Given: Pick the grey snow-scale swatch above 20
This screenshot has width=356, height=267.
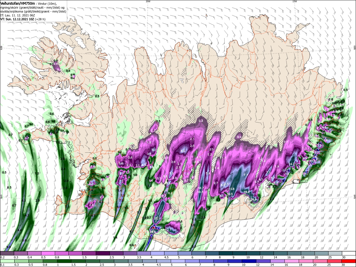Looking at the screenshot, I should point(321,253).
